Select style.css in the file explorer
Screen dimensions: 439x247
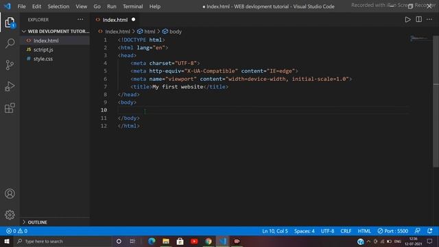coord(56,59)
